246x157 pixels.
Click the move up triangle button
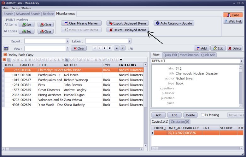click(116, 48)
